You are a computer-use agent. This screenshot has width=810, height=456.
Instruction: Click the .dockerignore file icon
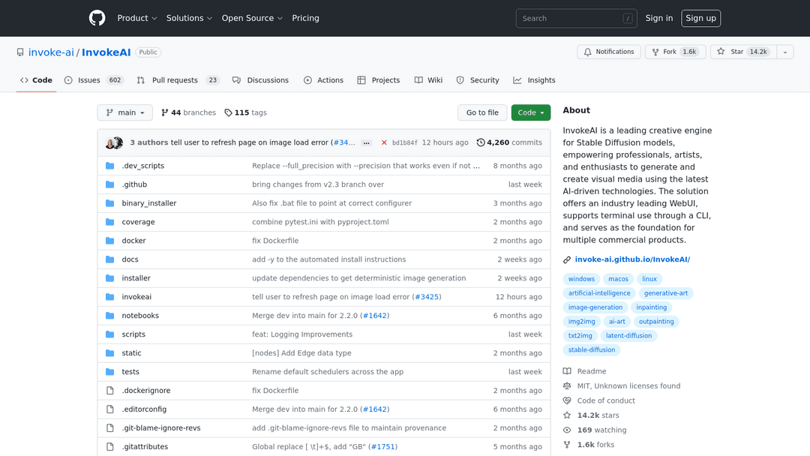(110, 391)
